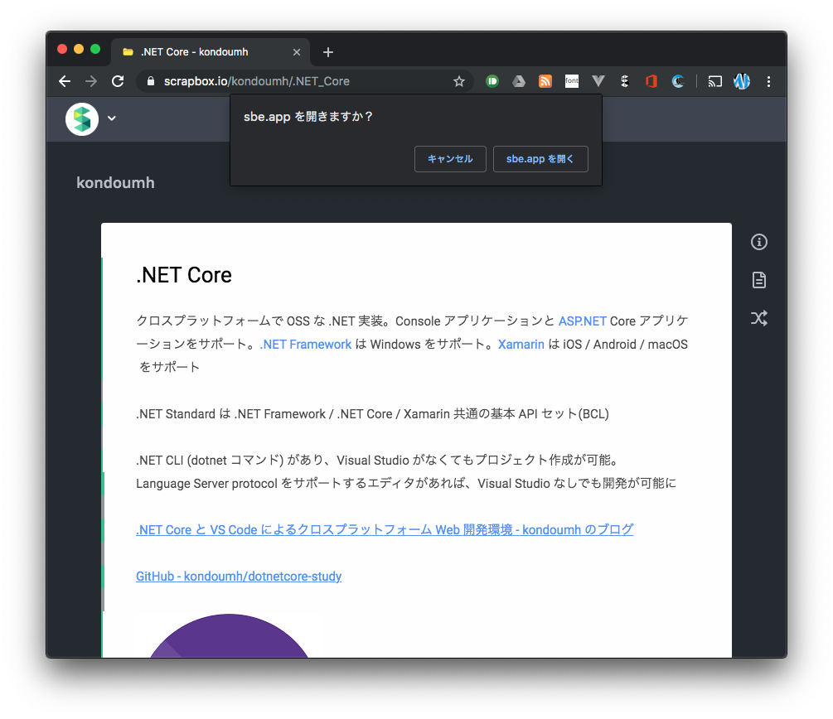Click the browser forward arrow
Image resolution: width=833 pixels, height=719 pixels.
pyautogui.click(x=91, y=81)
